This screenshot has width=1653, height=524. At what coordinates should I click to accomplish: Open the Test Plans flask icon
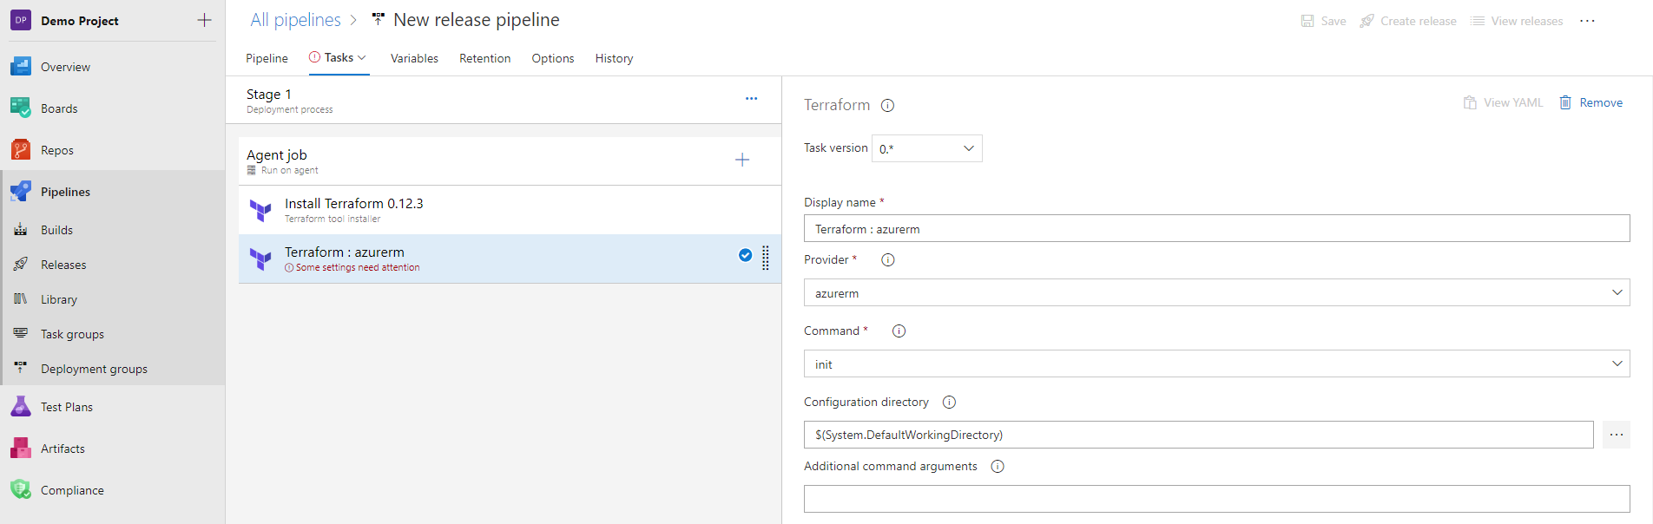(x=21, y=407)
